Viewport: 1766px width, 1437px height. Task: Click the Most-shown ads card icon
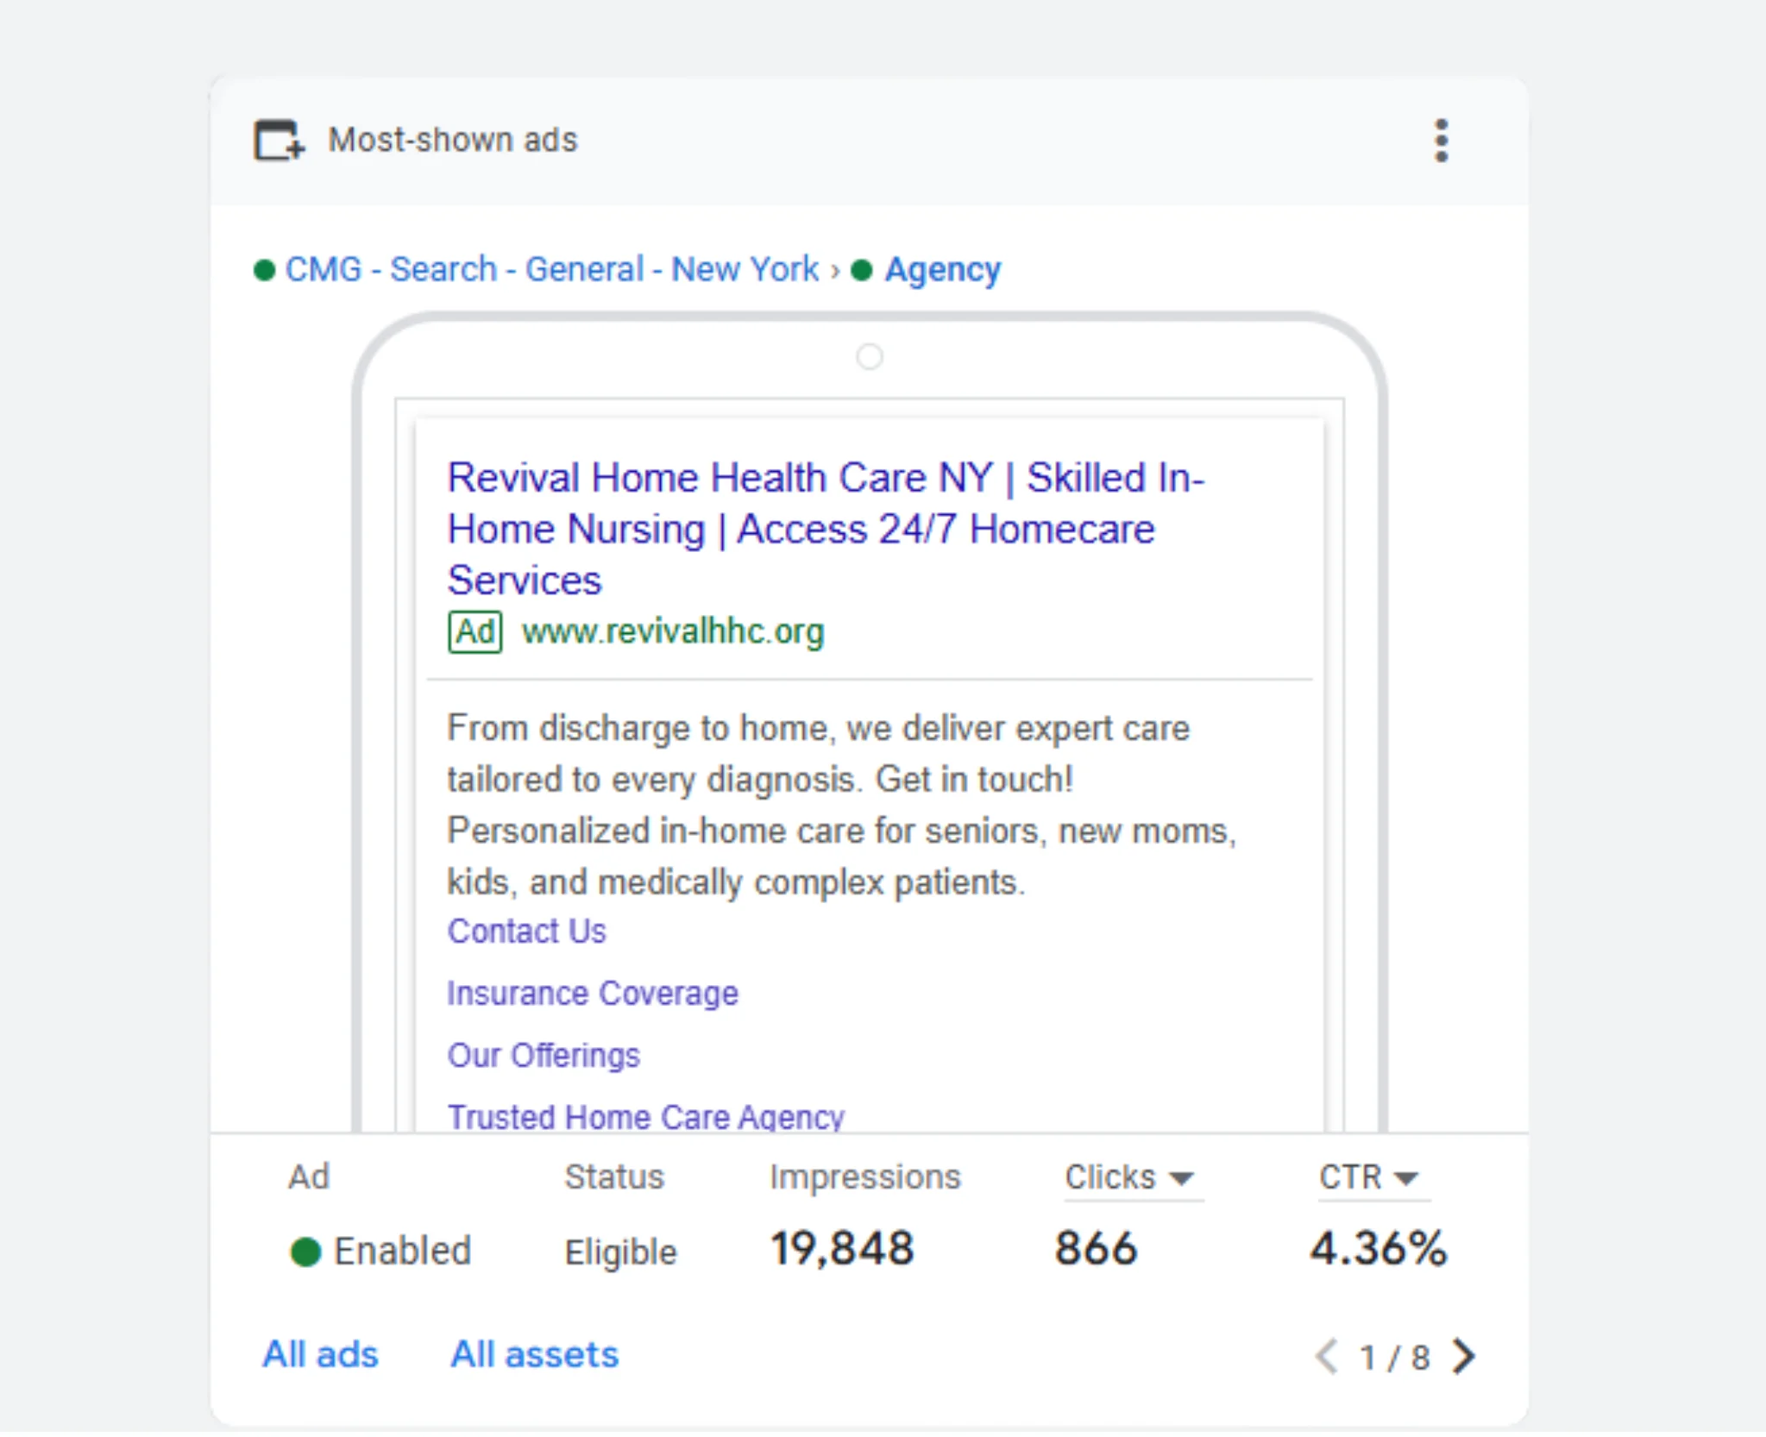[279, 141]
